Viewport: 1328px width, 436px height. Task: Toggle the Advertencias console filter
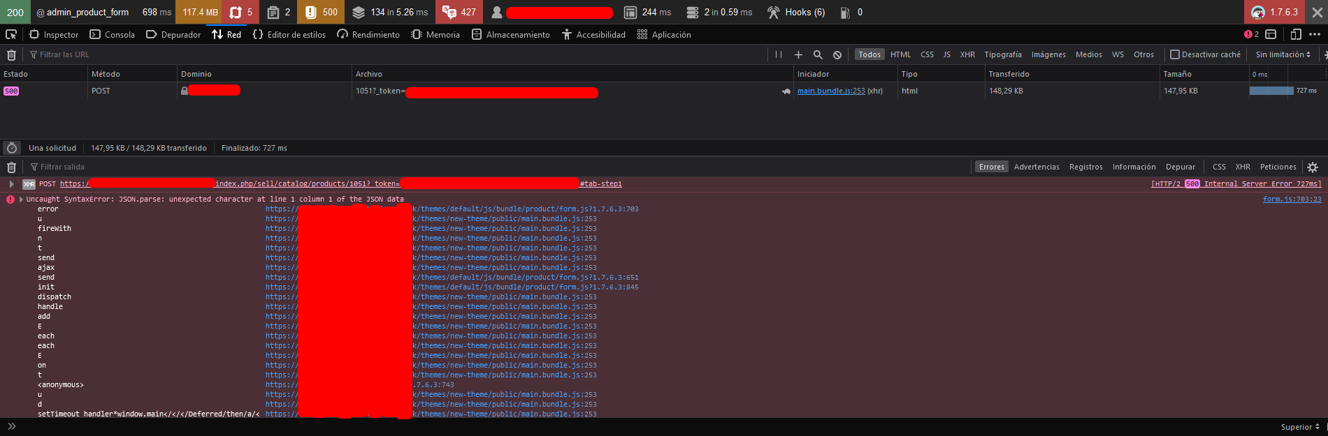click(x=1037, y=167)
